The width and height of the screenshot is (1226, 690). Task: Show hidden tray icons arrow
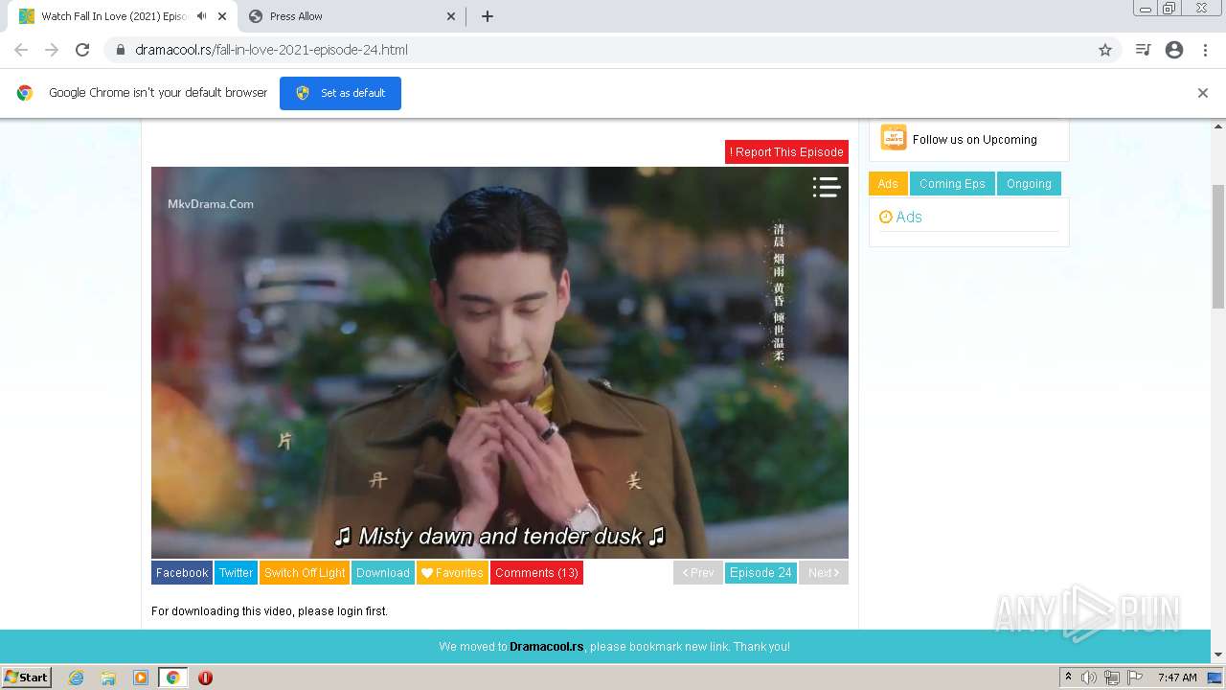coord(1068,678)
